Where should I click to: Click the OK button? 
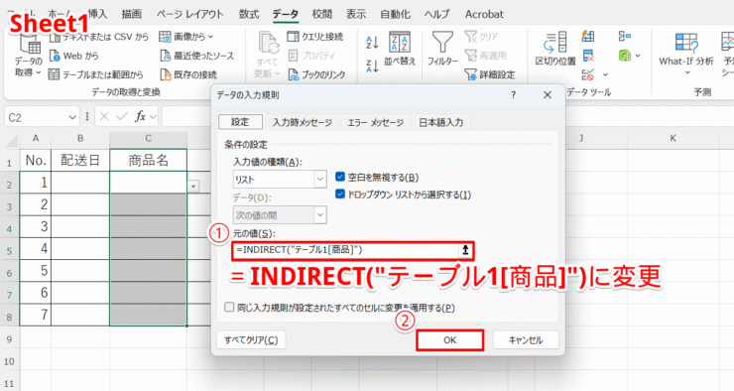(x=450, y=340)
